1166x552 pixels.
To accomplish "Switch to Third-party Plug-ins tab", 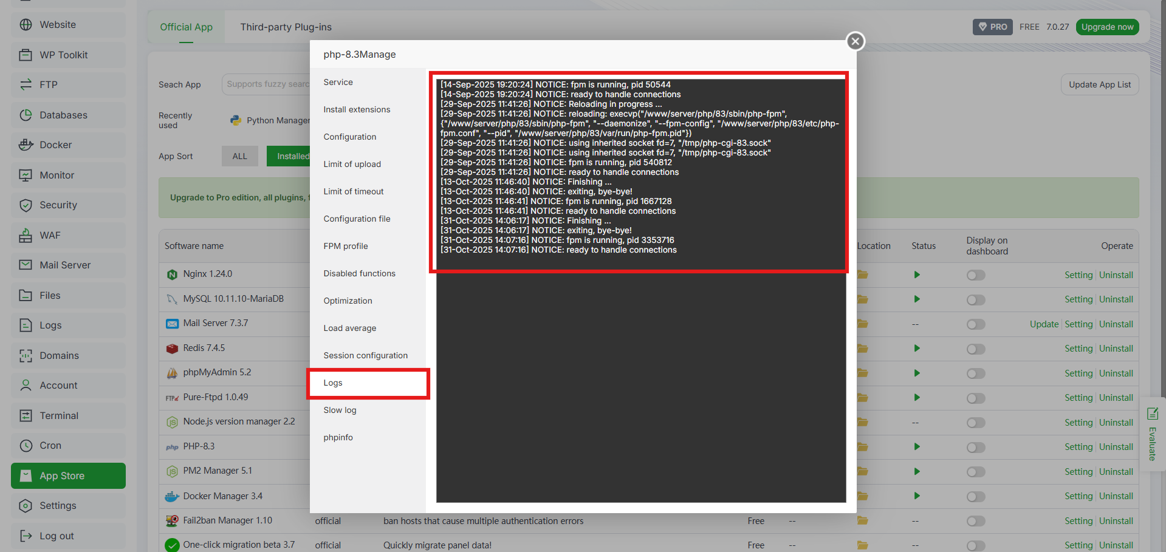I will pyautogui.click(x=286, y=27).
